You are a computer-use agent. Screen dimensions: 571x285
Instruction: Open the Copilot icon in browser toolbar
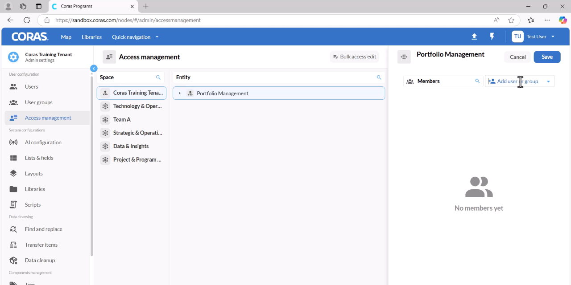tap(563, 20)
